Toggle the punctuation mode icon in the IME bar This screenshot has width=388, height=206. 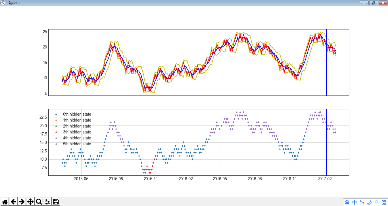[362, 202]
